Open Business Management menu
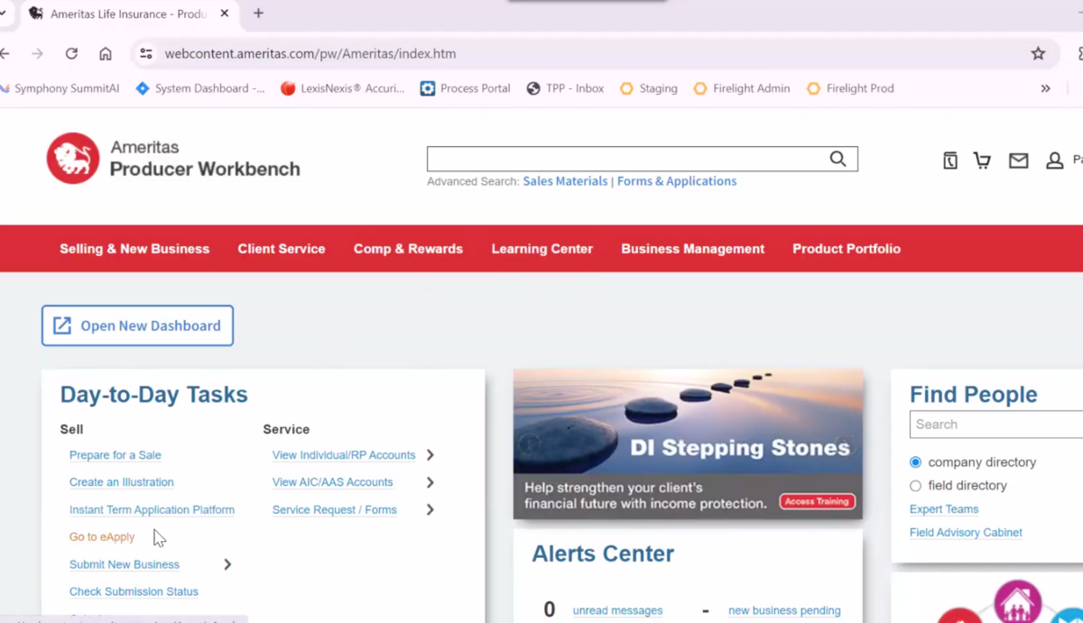 point(693,249)
